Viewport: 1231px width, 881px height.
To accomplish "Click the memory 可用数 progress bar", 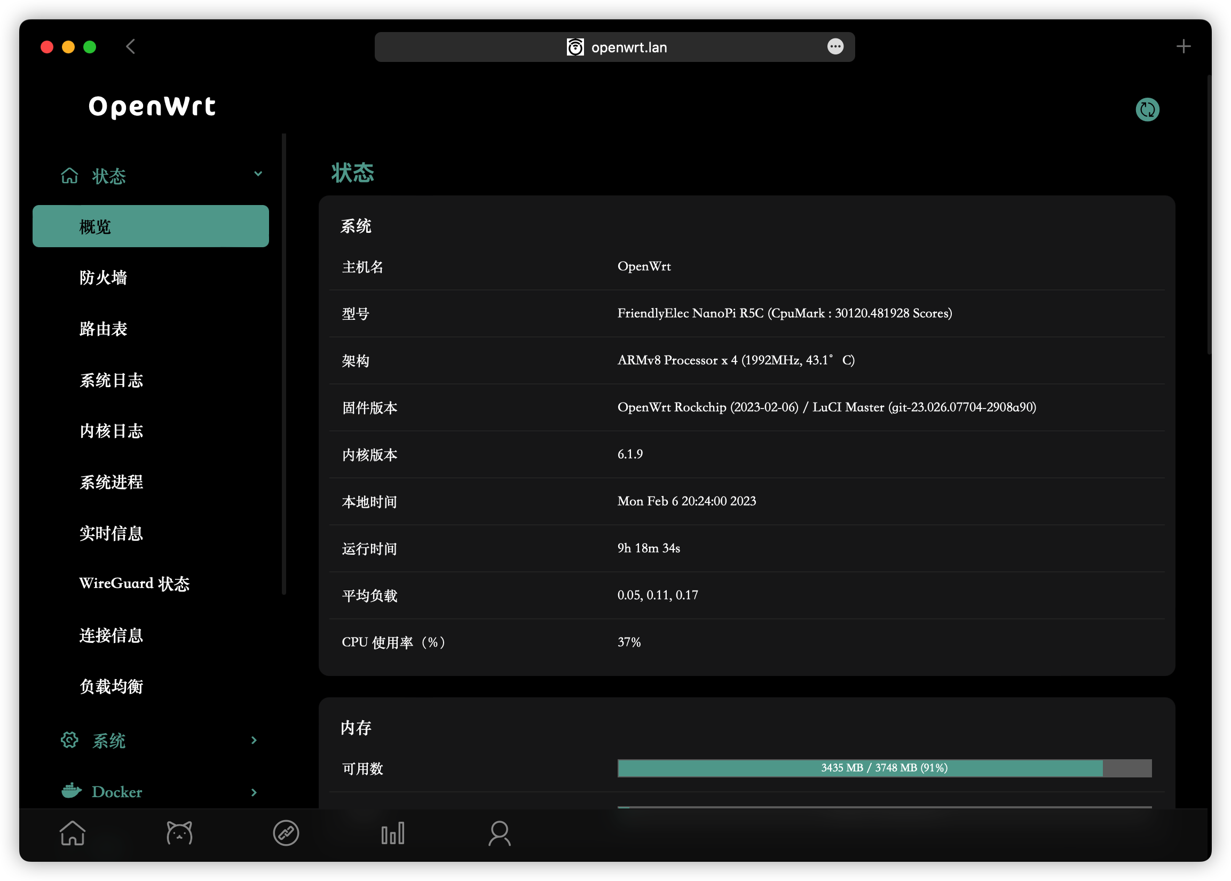I will pos(884,768).
